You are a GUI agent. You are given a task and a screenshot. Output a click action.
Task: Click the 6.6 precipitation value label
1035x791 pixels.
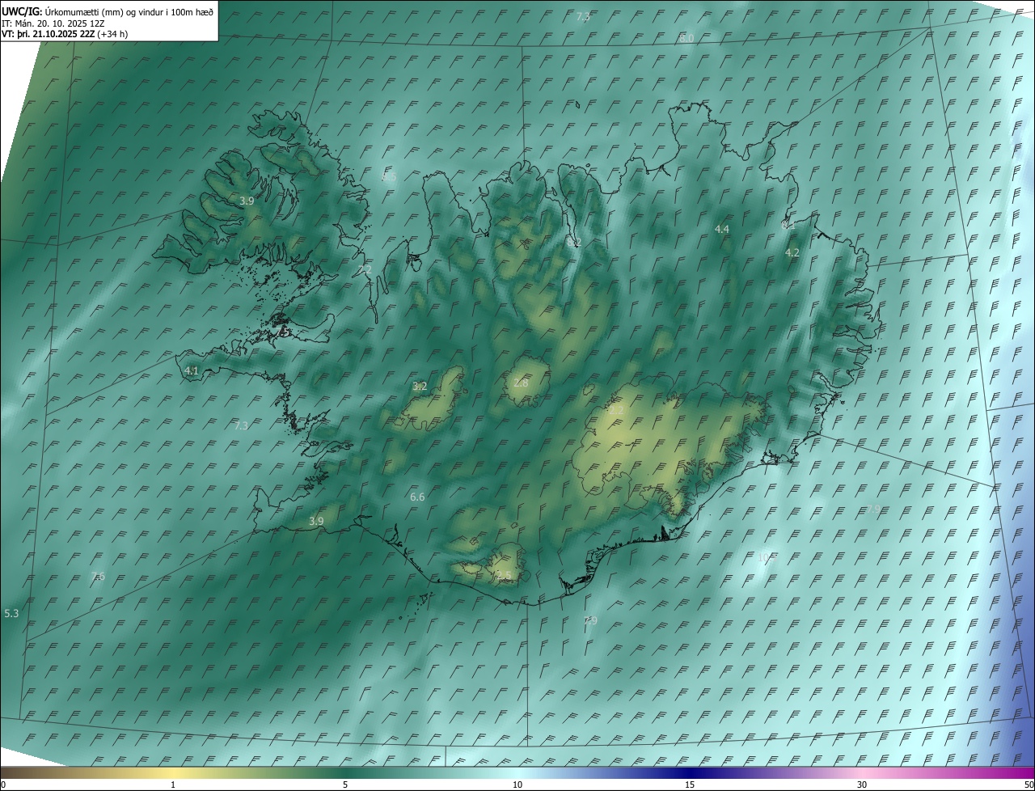[417, 497]
